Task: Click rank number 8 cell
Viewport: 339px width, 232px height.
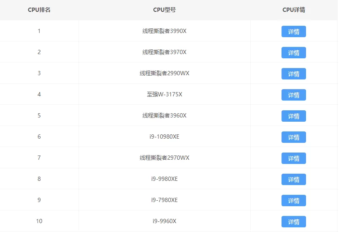Action: click(x=39, y=179)
